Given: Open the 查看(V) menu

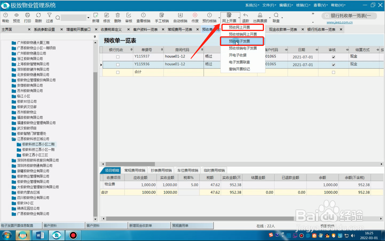Looking at the screenshot, I should pos(320,5).
